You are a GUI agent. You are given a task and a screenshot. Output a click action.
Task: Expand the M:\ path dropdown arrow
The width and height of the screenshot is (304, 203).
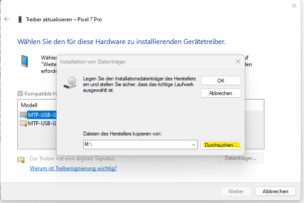(x=193, y=145)
